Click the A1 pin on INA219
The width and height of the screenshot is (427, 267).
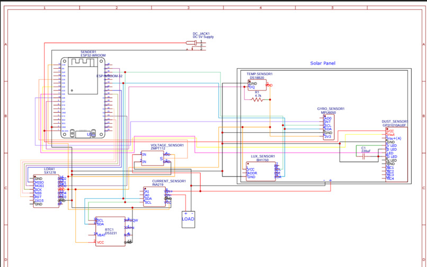point(147,191)
